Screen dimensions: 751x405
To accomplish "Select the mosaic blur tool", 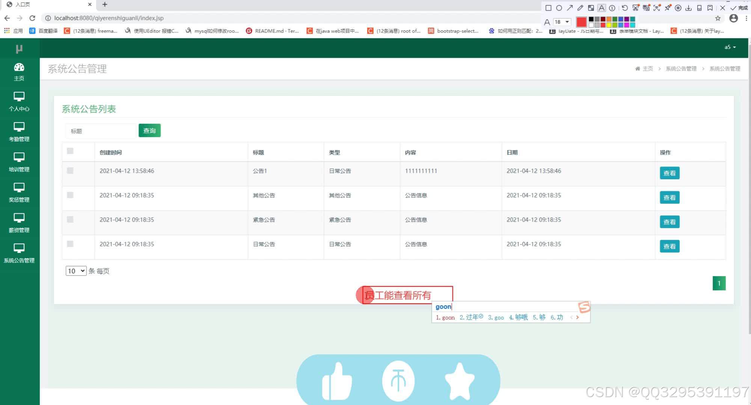I will click(591, 8).
